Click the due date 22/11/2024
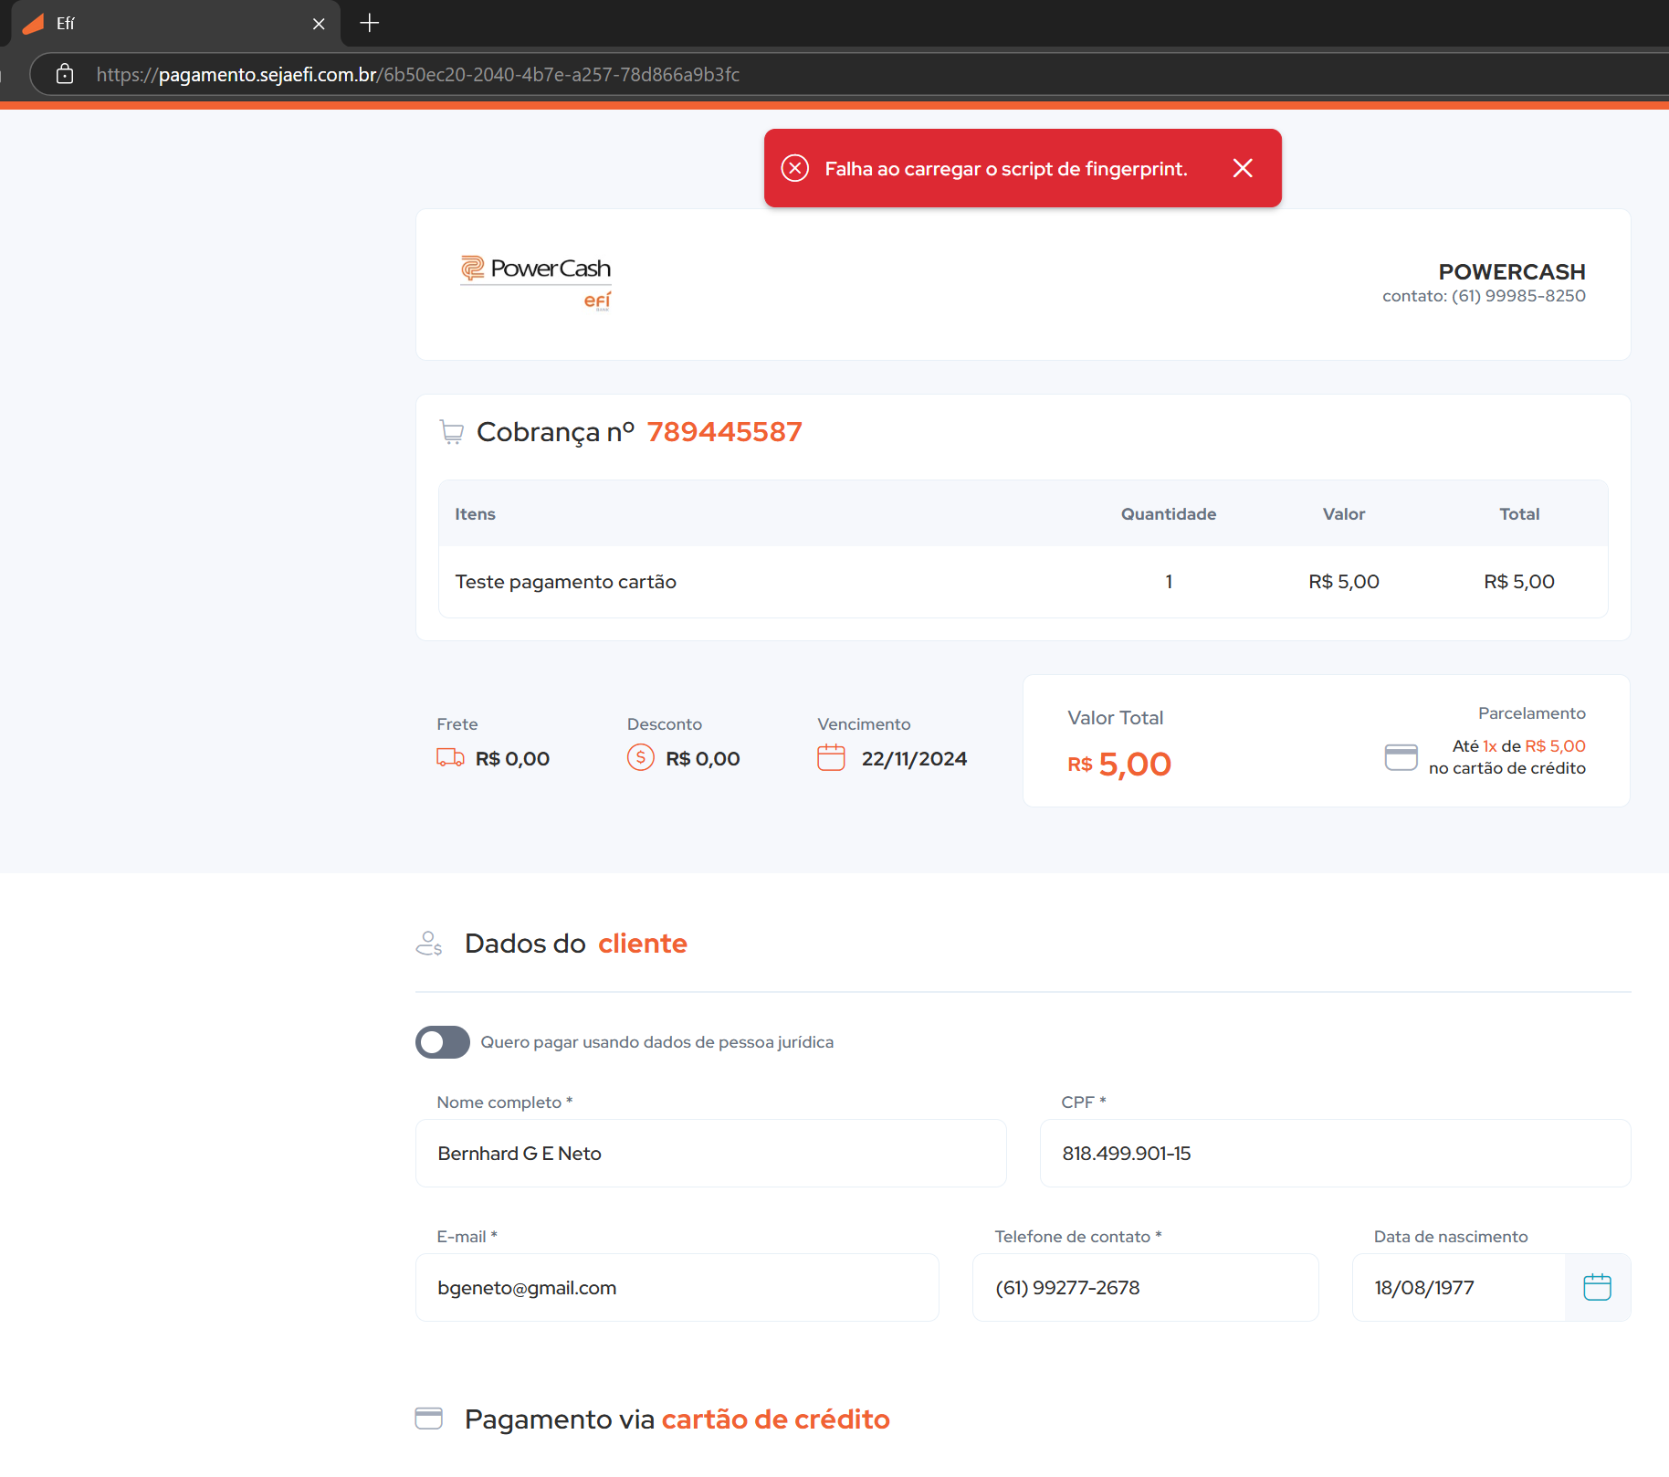This screenshot has height=1477, width=1669. click(914, 758)
